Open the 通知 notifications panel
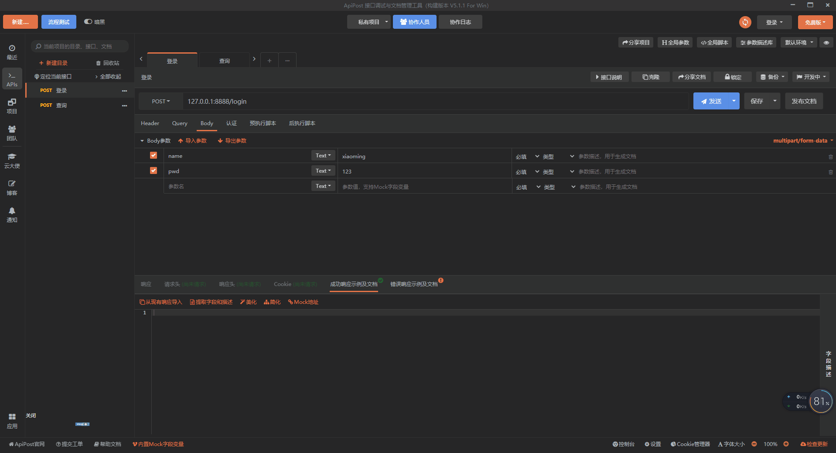The height and width of the screenshot is (453, 836). 12,215
